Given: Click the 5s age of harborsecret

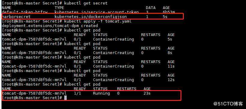Looking at the screenshot, I should click(165, 17).
